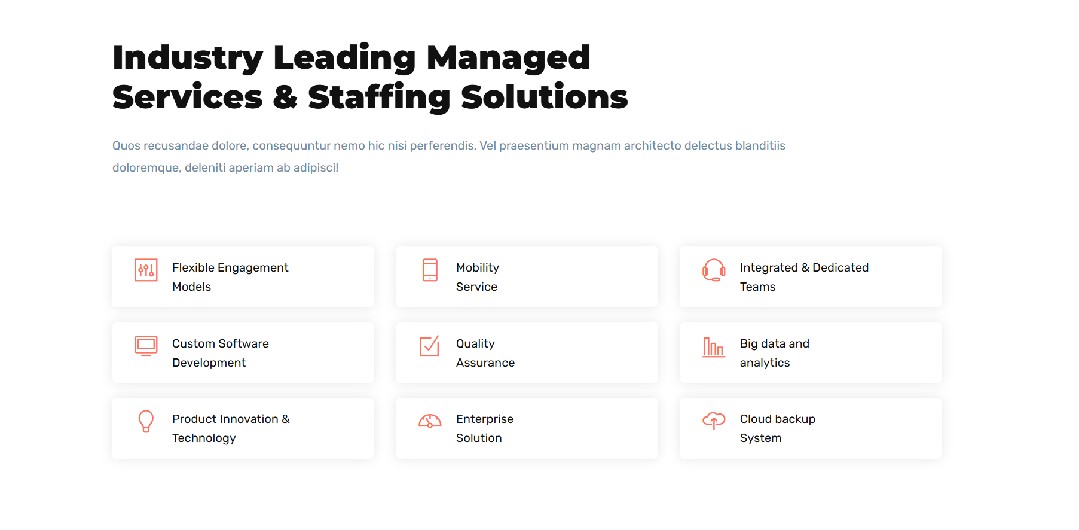Image resolution: width=1079 pixels, height=530 pixels.
Task: Open the Flexible Engagement Models link
Action: (x=230, y=277)
